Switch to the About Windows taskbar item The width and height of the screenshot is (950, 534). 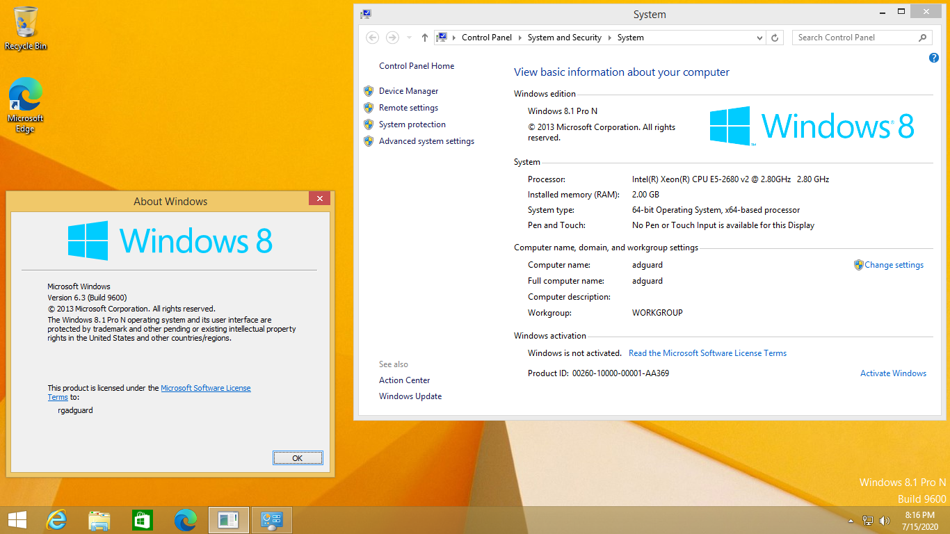click(229, 520)
